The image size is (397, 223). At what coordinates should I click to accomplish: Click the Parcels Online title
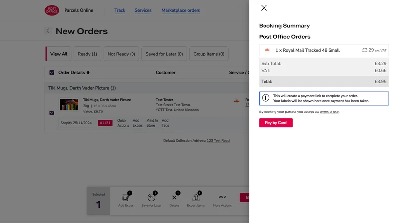79,10
